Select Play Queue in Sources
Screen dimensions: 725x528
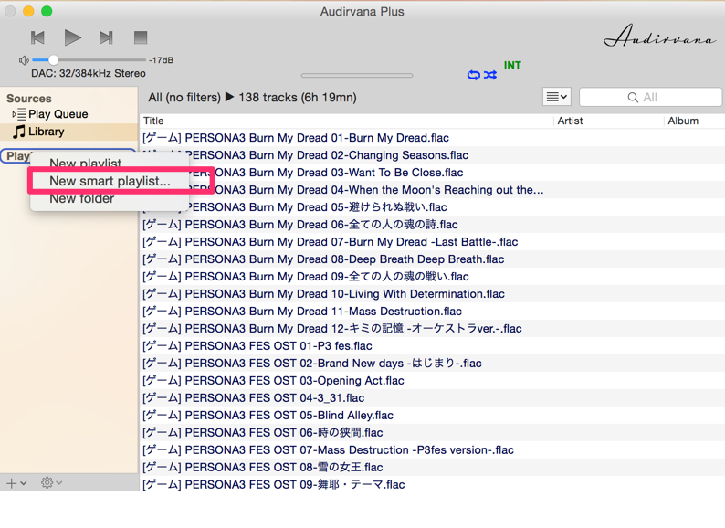pos(58,114)
